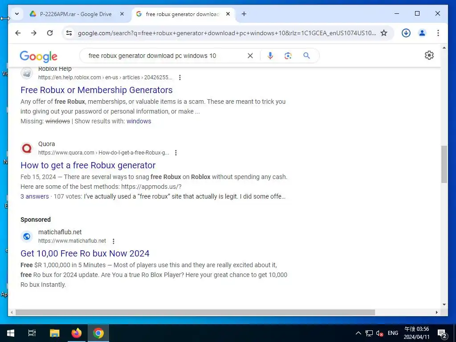Open more options for matichaflub.net ad
The width and height of the screenshot is (456, 342).
114,241
